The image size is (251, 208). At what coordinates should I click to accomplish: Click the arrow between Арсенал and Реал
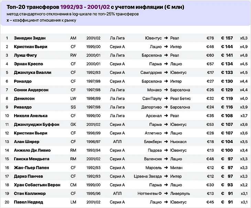(x=166, y=116)
